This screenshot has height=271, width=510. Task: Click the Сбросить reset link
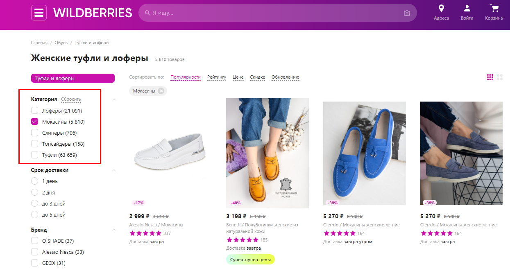[71, 99]
